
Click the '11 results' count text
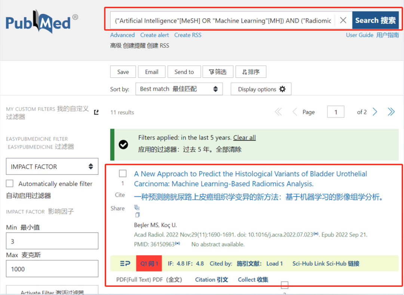pos(122,112)
